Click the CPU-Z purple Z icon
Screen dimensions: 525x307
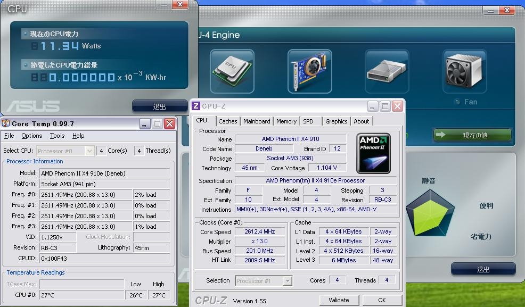coord(196,106)
